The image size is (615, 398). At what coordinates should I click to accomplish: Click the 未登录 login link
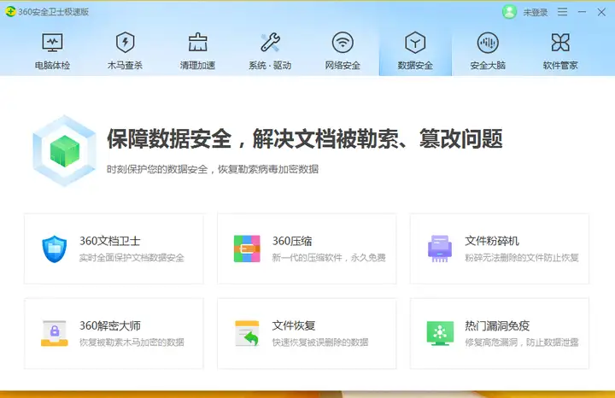535,13
